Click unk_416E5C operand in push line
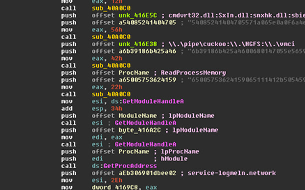 tap(138, 16)
